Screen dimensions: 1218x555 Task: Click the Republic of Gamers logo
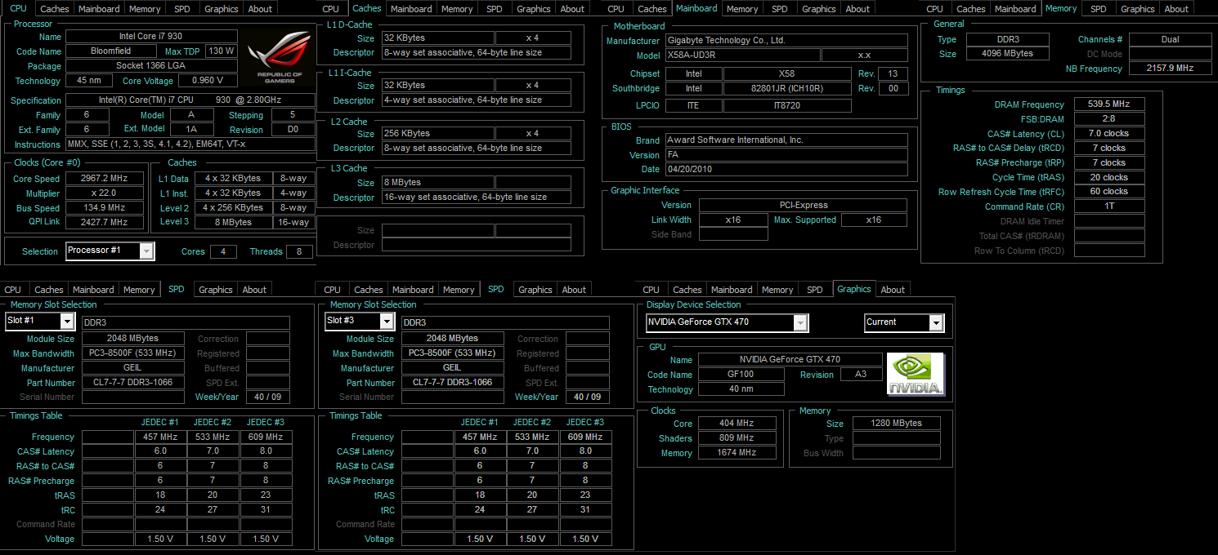click(279, 58)
